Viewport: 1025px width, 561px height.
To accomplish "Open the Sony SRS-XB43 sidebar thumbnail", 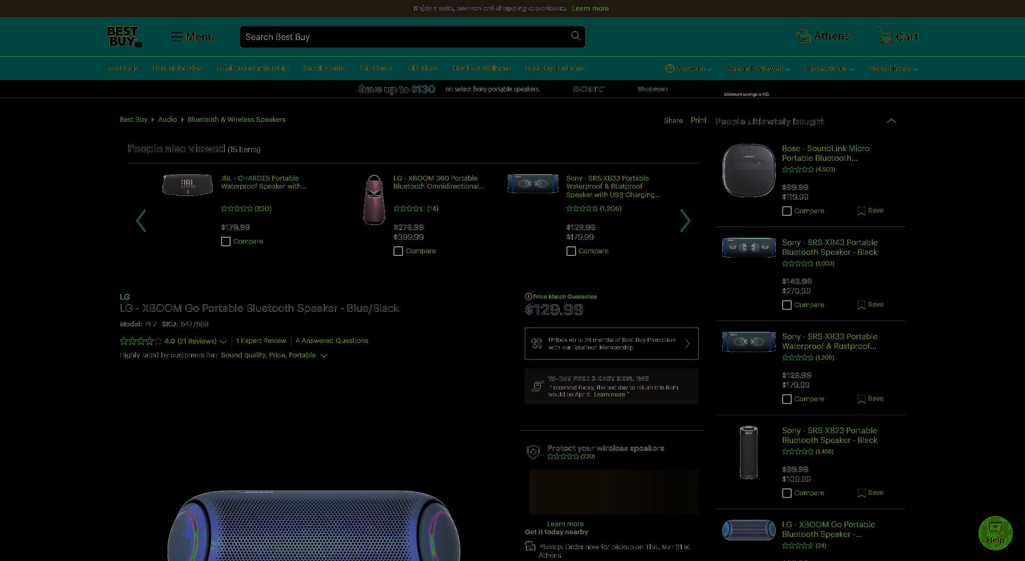I will 748,247.
